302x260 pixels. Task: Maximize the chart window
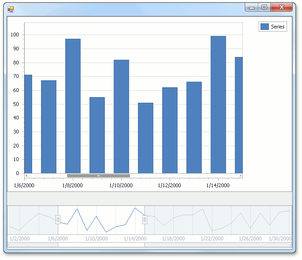pyautogui.click(x=264, y=7)
